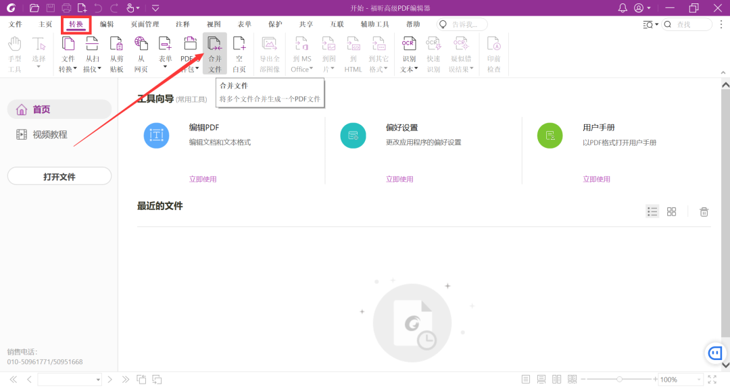Click the Print icon in quick access toolbar
This screenshot has height=387, width=730.
(x=66, y=8)
